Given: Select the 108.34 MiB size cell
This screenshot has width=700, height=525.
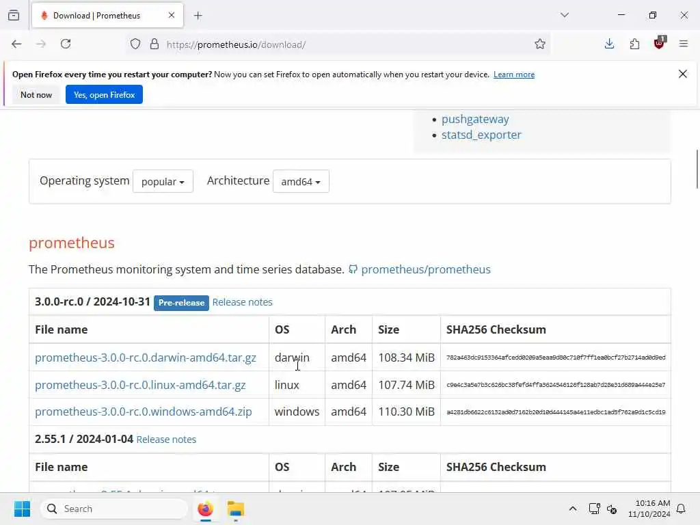Looking at the screenshot, I should tap(406, 358).
